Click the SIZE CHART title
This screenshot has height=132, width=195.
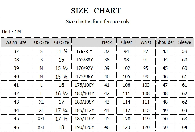[96, 11]
